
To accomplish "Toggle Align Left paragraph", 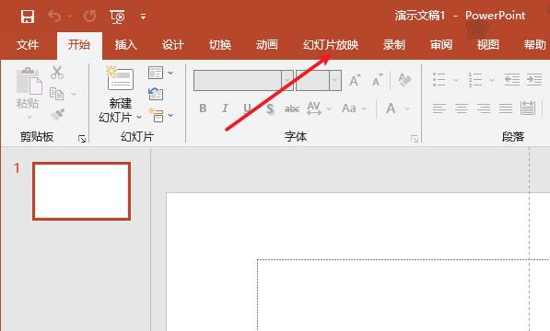I will click(x=439, y=108).
